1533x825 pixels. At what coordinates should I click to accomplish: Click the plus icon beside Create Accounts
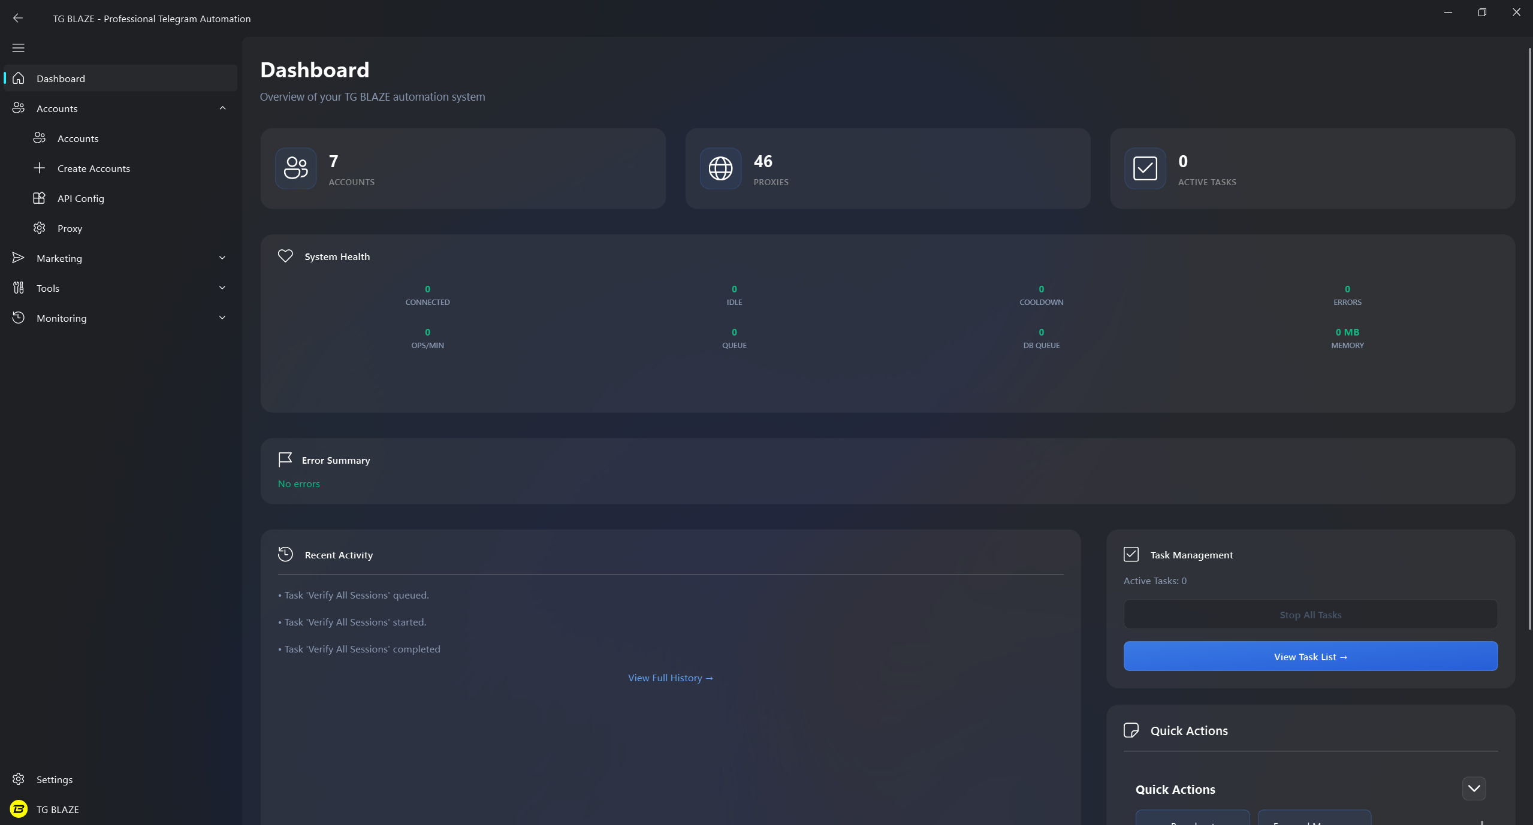(40, 168)
